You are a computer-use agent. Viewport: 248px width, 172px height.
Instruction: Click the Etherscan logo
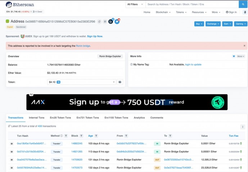click(x=20, y=5)
